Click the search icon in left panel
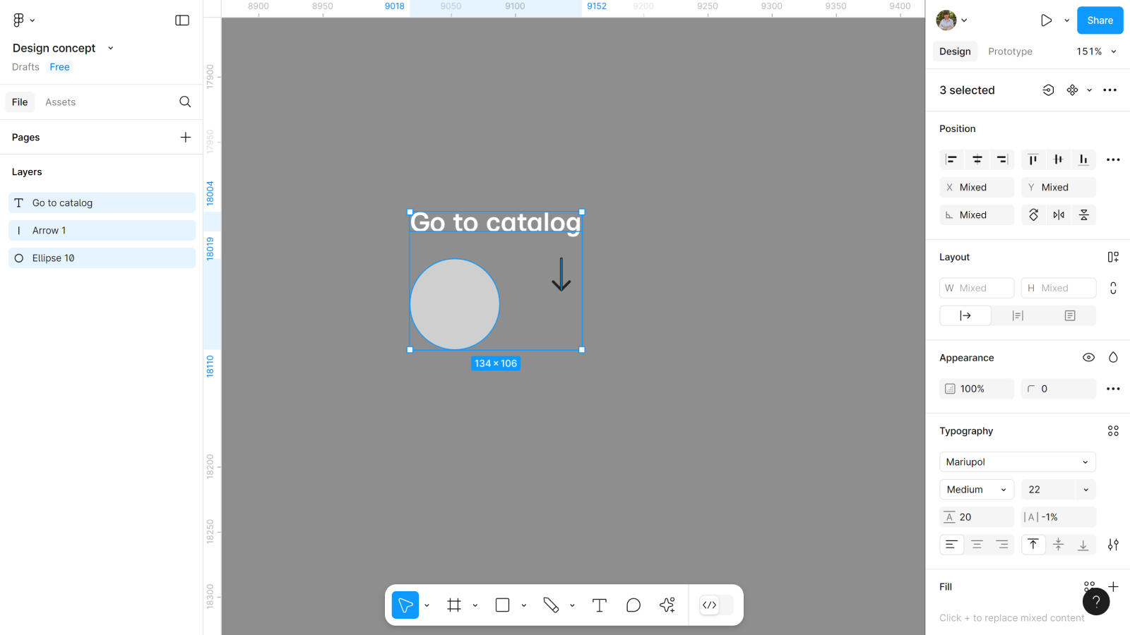The height and width of the screenshot is (635, 1130). click(x=185, y=102)
